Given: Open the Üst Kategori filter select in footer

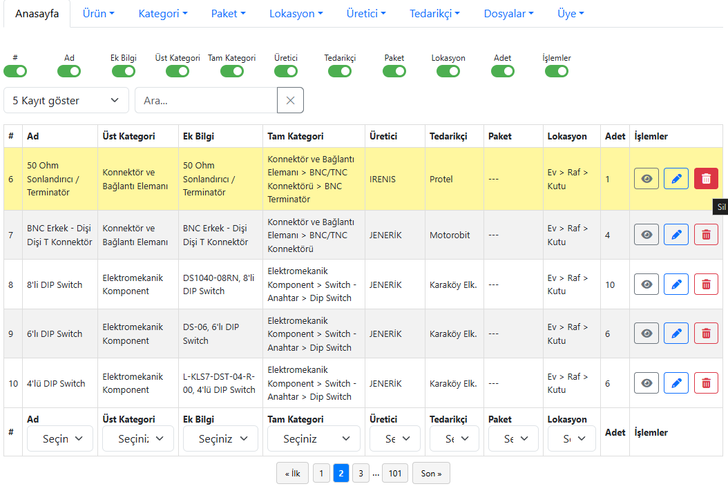Looking at the screenshot, I should tap(137, 438).
